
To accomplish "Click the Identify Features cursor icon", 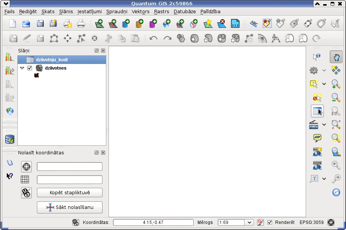I will (317, 56).
